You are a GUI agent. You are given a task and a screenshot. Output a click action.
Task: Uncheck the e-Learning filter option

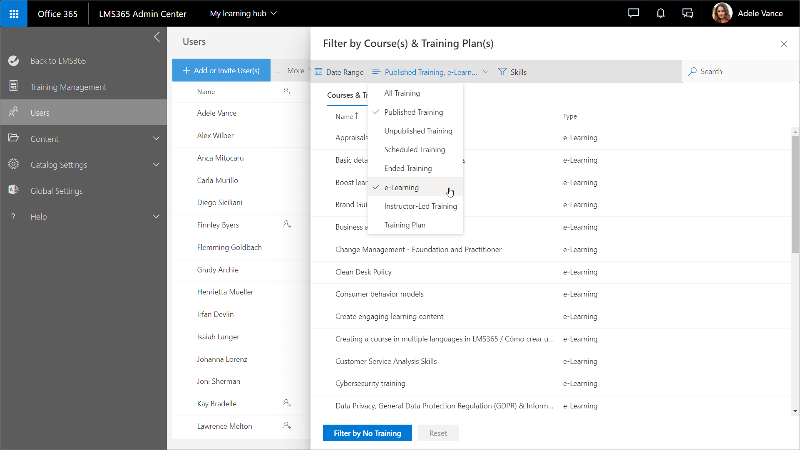pos(401,188)
